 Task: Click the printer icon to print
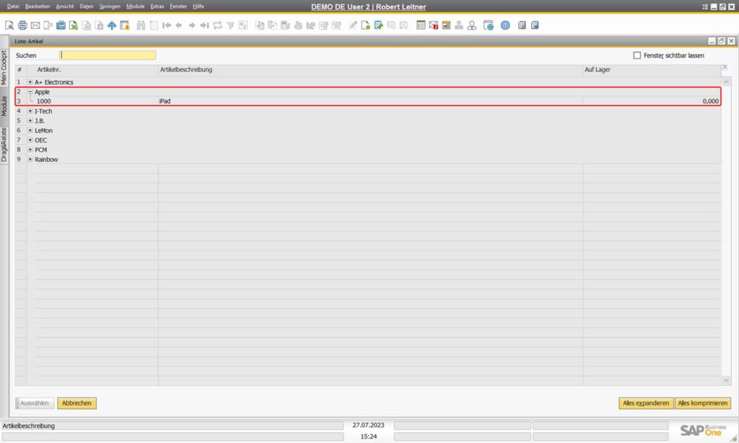22,25
